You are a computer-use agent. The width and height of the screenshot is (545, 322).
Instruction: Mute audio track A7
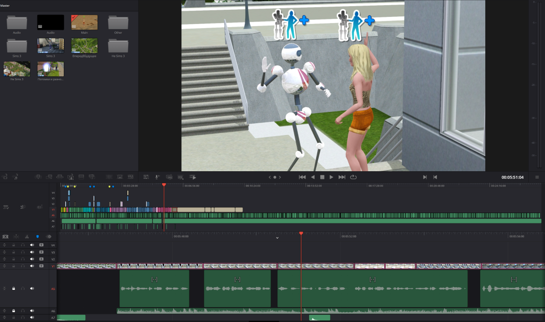32,317
